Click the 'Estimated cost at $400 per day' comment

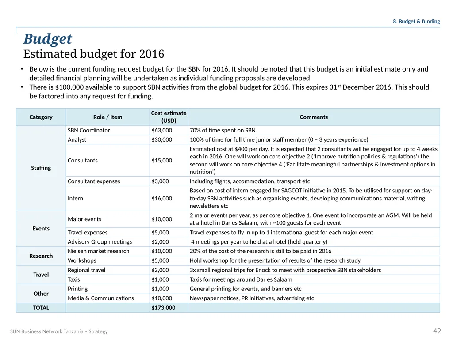(x=314, y=161)
